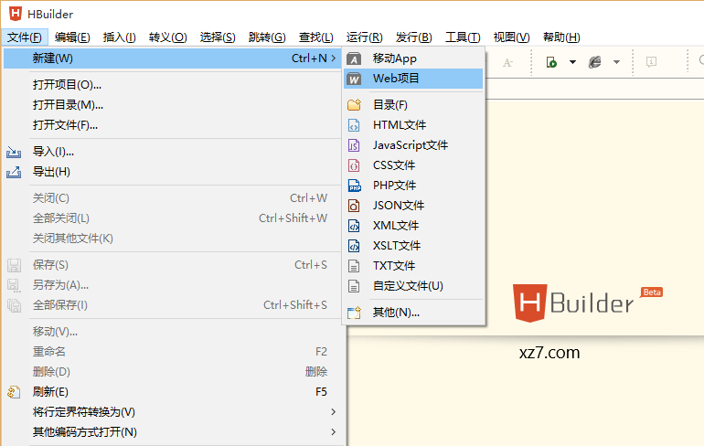The width and height of the screenshot is (704, 446).
Task: Click the icon beside 其他(N)...
Action: tap(354, 313)
